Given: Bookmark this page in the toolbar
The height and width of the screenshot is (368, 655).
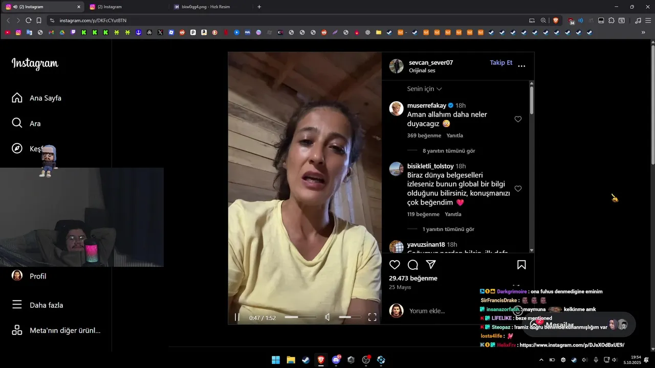Looking at the screenshot, I should coord(39,20).
